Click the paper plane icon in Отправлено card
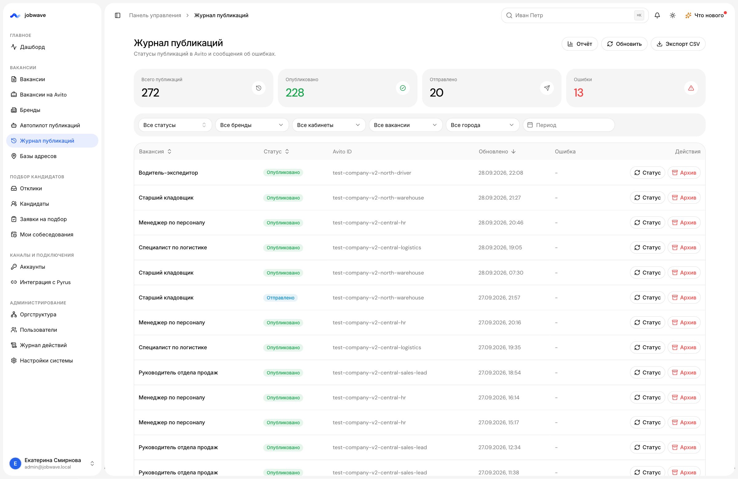Image resolution: width=738 pixels, height=479 pixels. pos(547,88)
